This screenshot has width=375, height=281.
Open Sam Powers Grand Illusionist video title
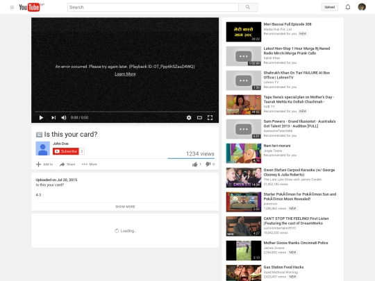click(299, 124)
